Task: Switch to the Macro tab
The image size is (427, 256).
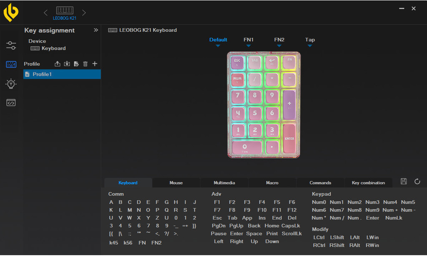Action: coord(272,183)
